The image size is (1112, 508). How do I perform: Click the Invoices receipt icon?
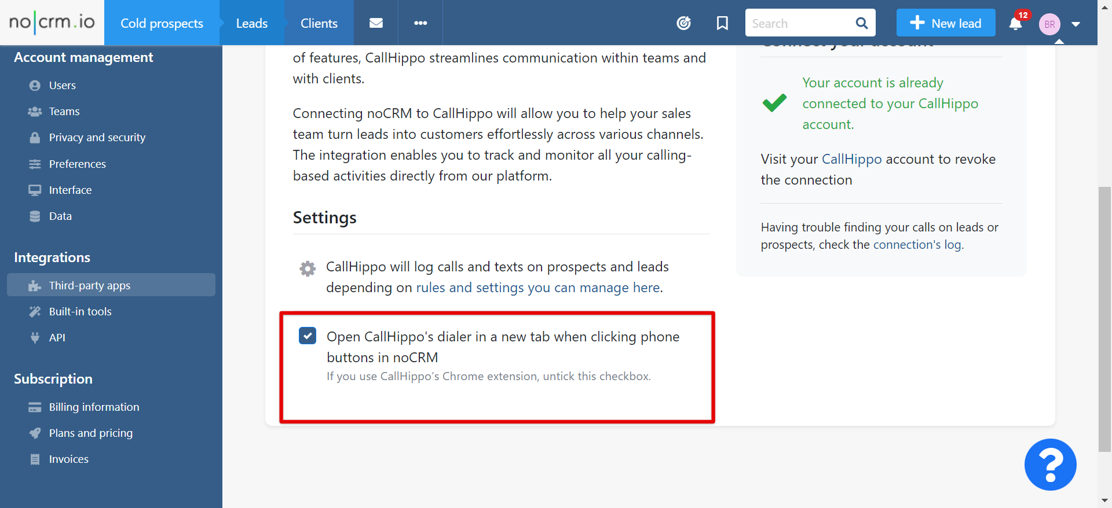[x=35, y=459]
